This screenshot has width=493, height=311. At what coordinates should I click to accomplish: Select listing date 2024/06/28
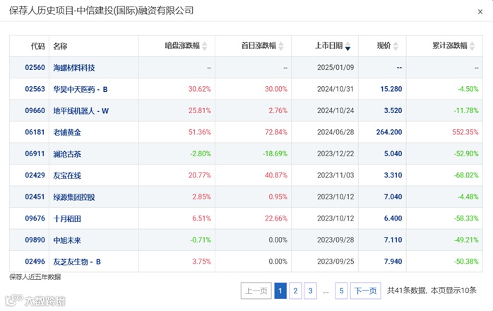tap(335, 132)
